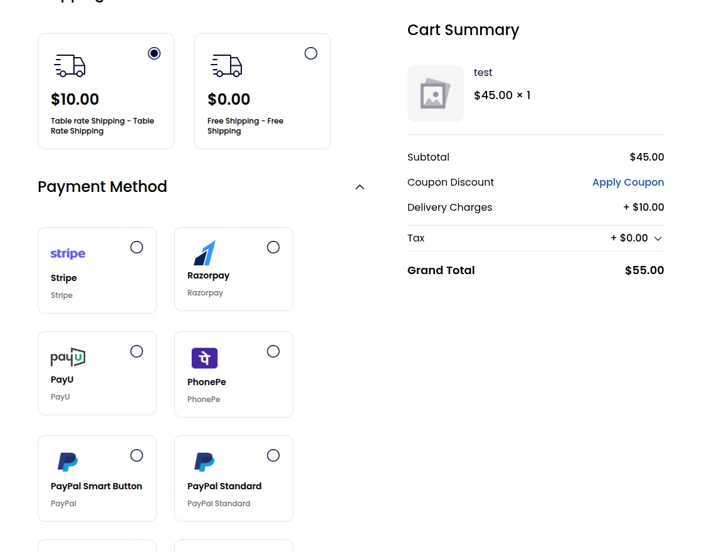The height and width of the screenshot is (552, 702).
Task: Choose Razorpay radio button
Action: [x=273, y=247]
